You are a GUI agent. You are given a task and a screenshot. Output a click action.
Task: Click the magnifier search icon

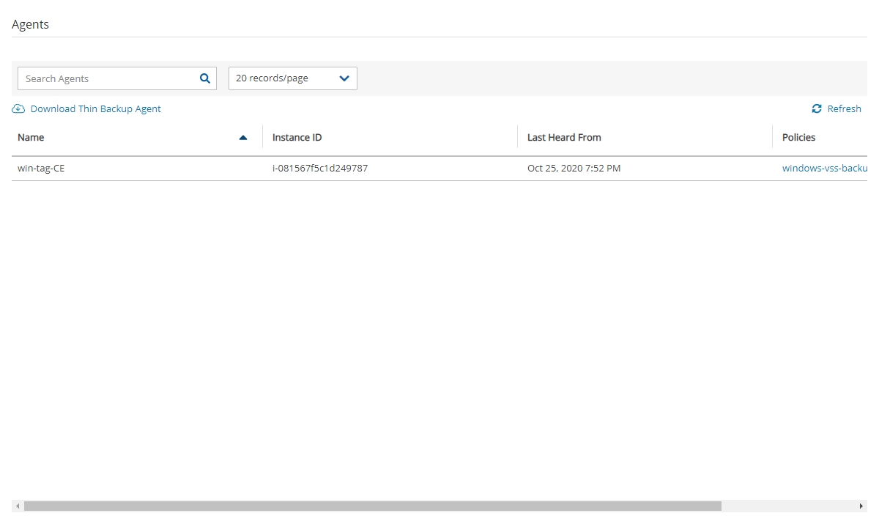point(205,78)
